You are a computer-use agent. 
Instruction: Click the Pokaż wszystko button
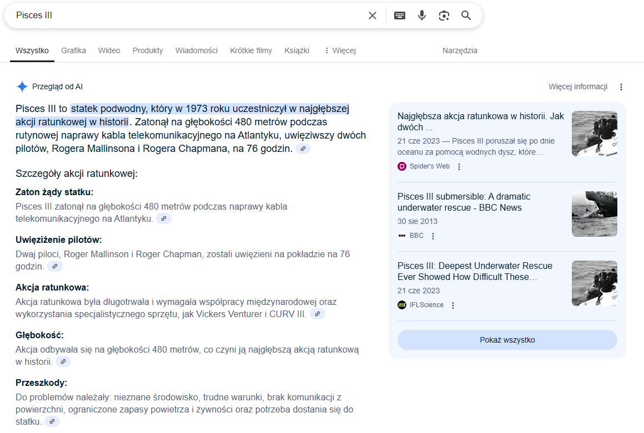[507, 340]
